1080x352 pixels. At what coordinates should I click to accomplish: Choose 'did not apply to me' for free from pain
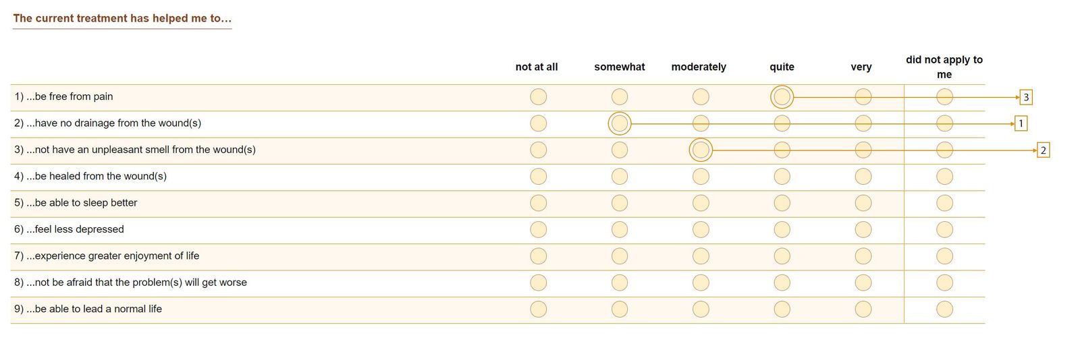tap(944, 97)
